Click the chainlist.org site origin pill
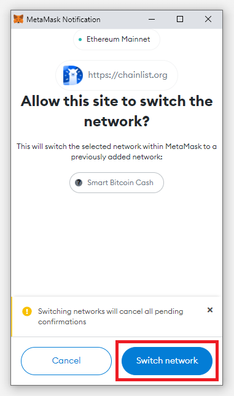The height and width of the screenshot is (396, 234). pos(117,75)
